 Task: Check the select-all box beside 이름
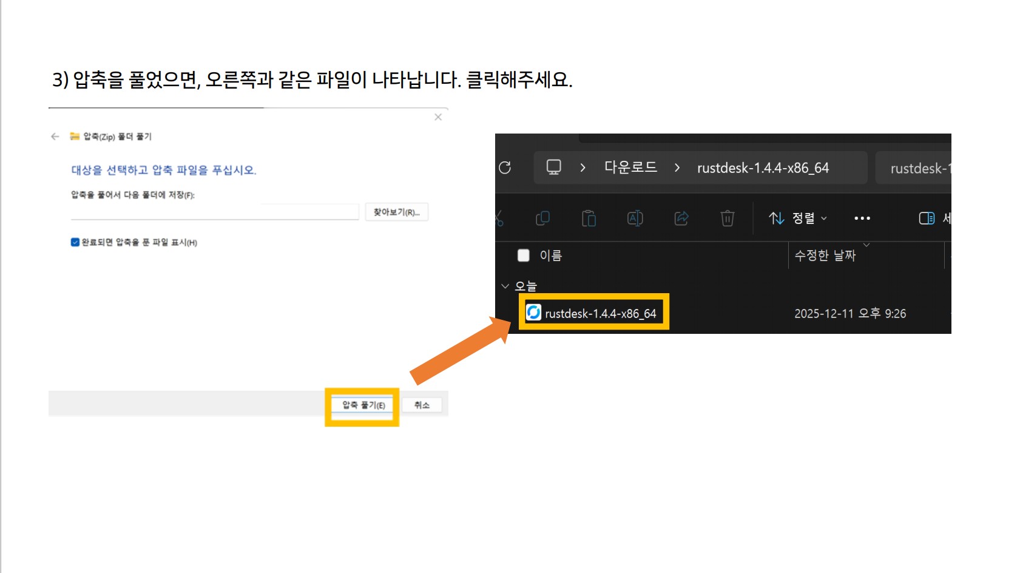pos(524,256)
